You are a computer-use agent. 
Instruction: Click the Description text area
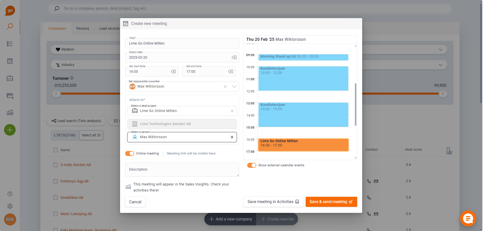click(182, 170)
